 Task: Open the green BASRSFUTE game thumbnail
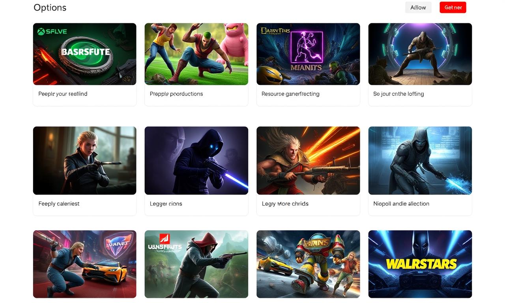(85, 54)
